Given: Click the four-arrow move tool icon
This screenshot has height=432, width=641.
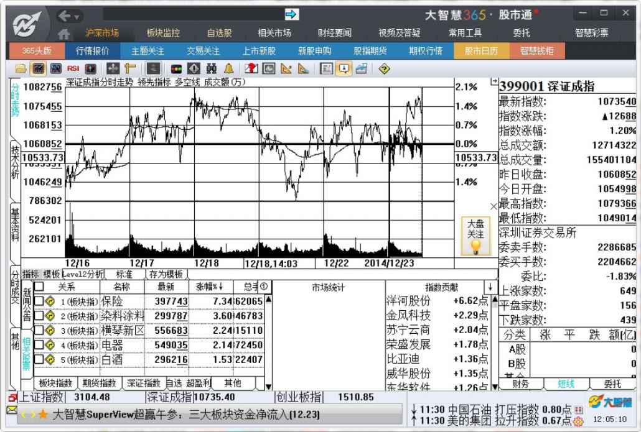Looking at the screenshot, I should 113,68.
